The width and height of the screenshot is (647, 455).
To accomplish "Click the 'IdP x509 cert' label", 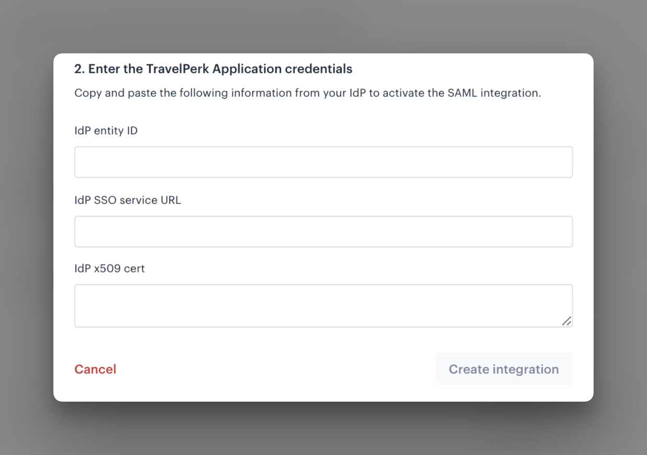I will [109, 269].
